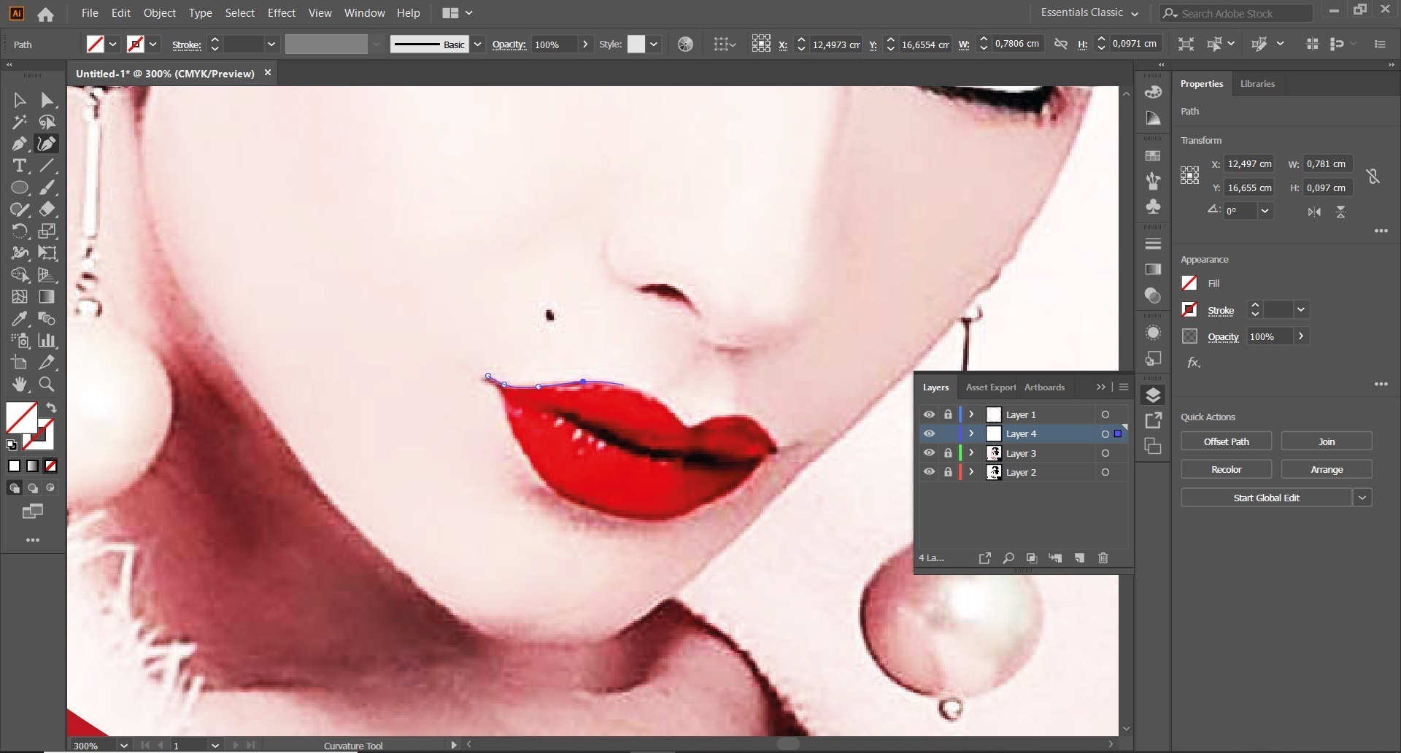
Task: Select the Artboard tool
Action: 20,363
